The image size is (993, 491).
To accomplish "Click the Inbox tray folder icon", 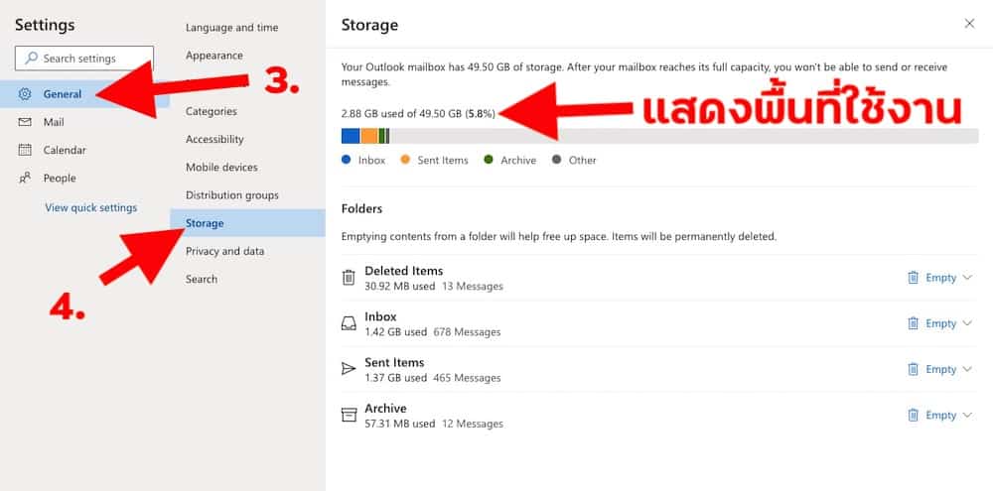I will click(x=349, y=323).
